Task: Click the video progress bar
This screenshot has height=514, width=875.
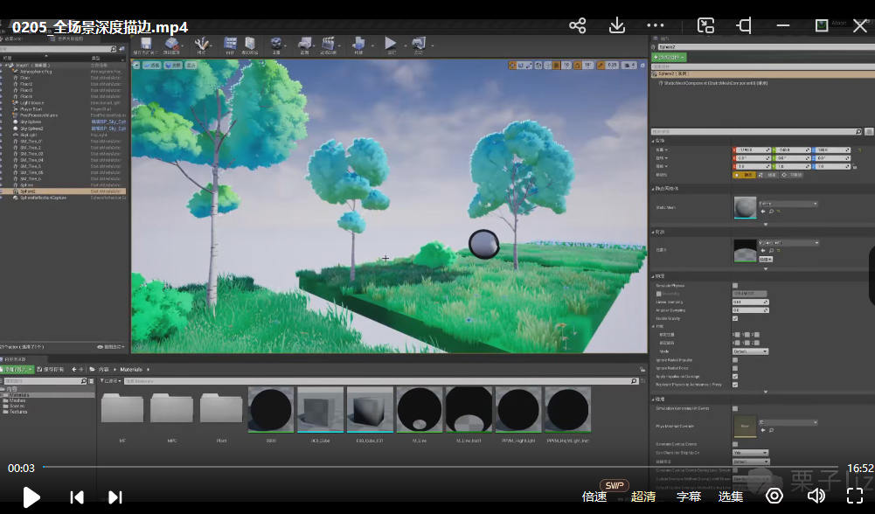Action: 437,468
